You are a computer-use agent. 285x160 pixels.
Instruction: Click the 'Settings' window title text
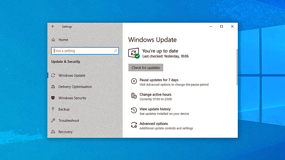coord(67,27)
